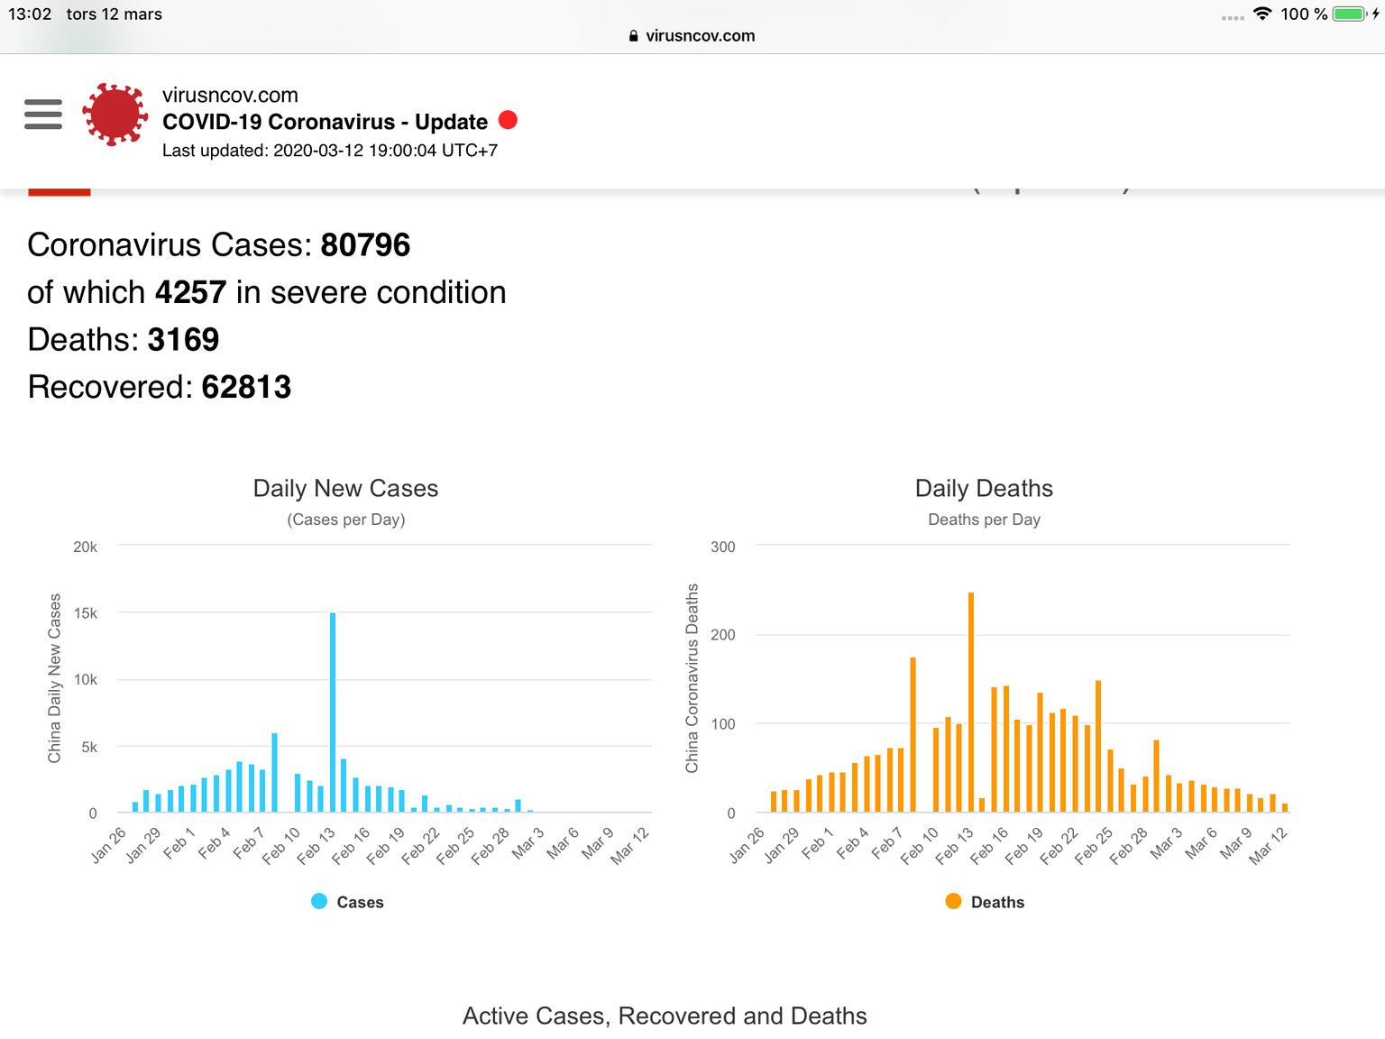The height and width of the screenshot is (1039, 1385).
Task: Click the red live update dot
Action: pyautogui.click(x=508, y=120)
